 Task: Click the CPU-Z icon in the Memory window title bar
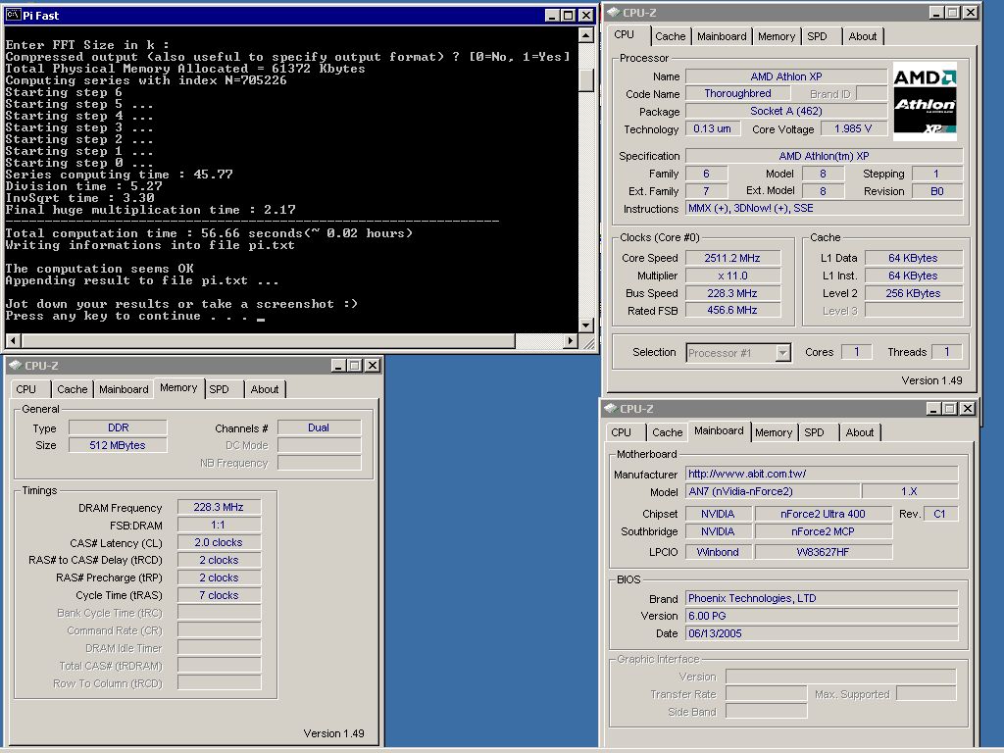pos(16,365)
